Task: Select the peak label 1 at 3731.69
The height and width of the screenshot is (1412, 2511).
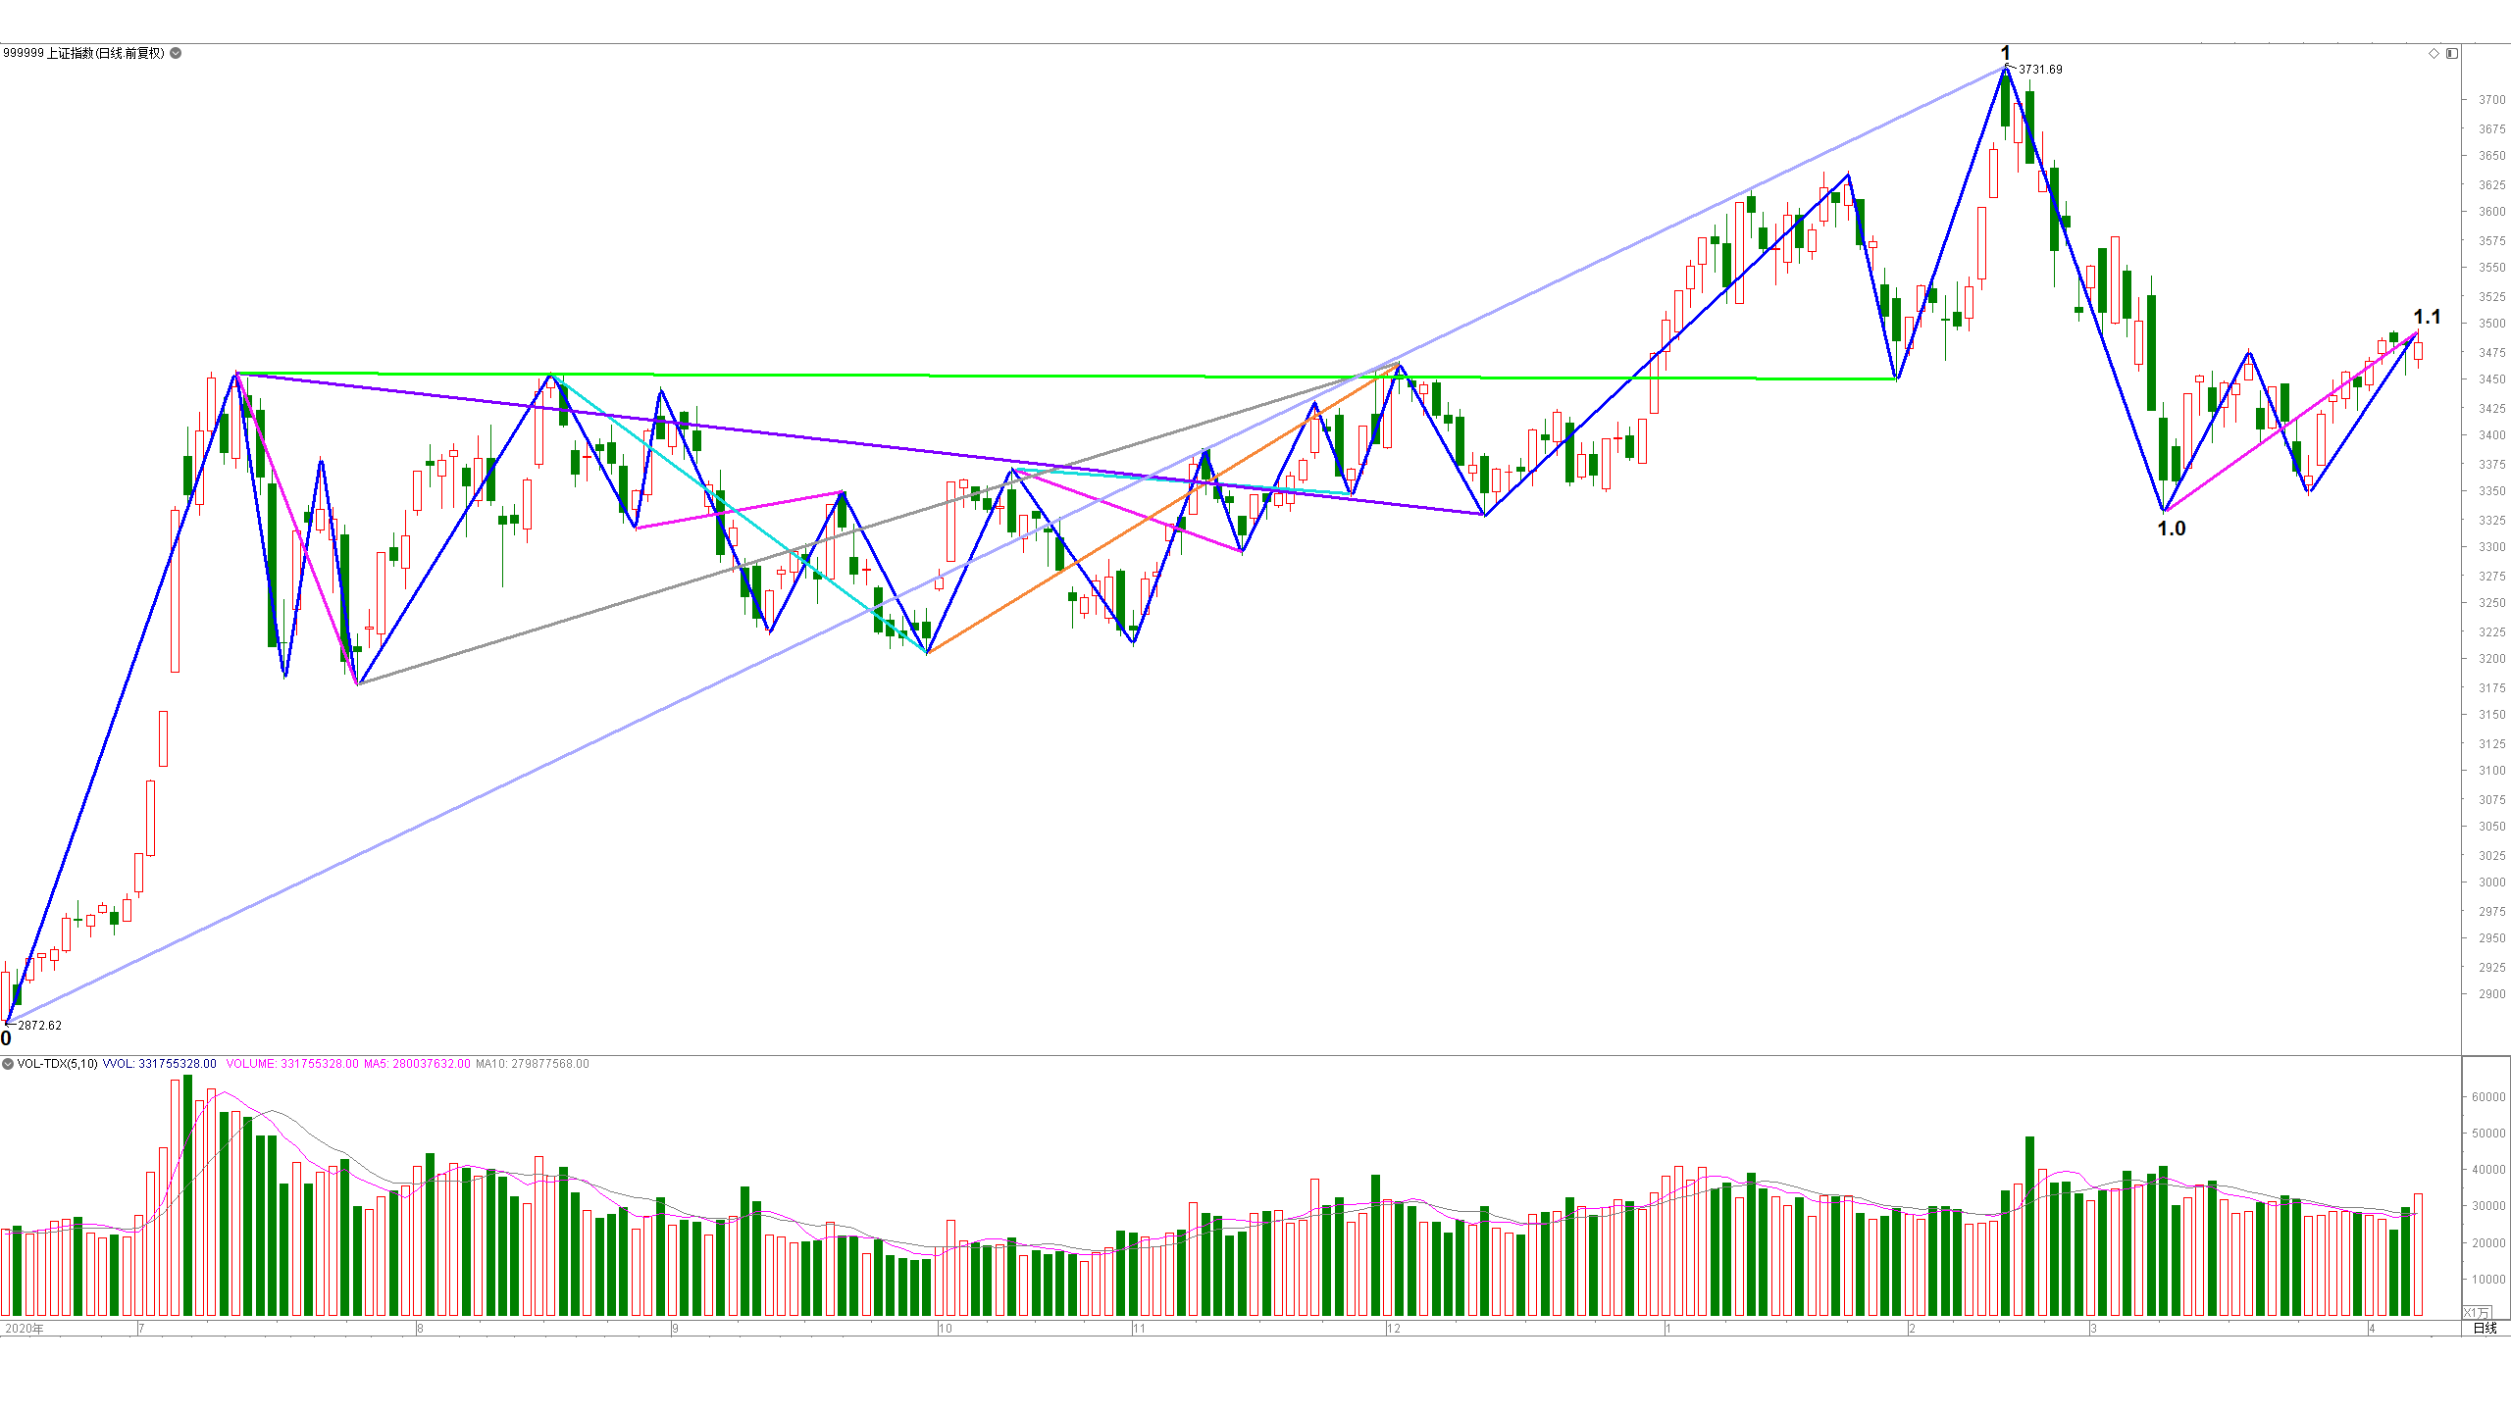Action: pos(2006,53)
